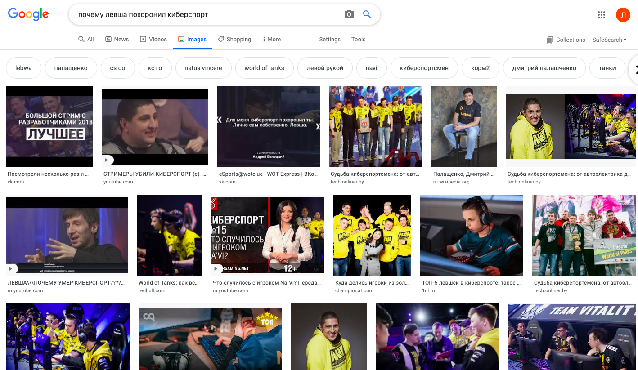Filter by the палащенко chip
Screen dimensions: 638x370
pyautogui.click(x=71, y=68)
